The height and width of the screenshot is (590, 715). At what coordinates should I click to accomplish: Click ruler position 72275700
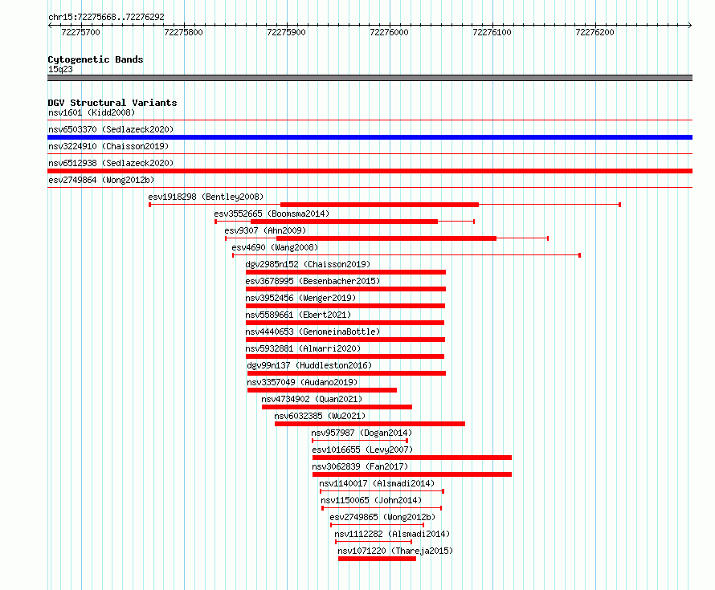pos(80,32)
